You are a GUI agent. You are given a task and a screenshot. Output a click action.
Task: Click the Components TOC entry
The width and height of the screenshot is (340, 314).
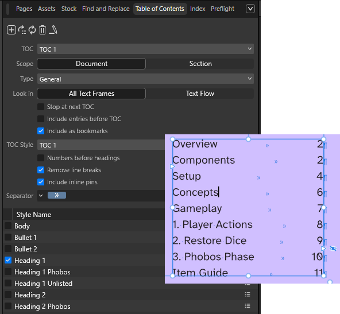pos(204,161)
